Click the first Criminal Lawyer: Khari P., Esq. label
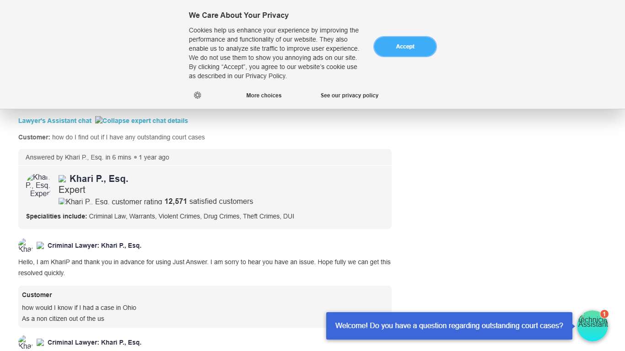 click(x=94, y=245)
